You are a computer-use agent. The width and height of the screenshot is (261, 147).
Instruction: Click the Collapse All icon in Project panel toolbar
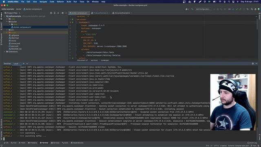(58, 13)
